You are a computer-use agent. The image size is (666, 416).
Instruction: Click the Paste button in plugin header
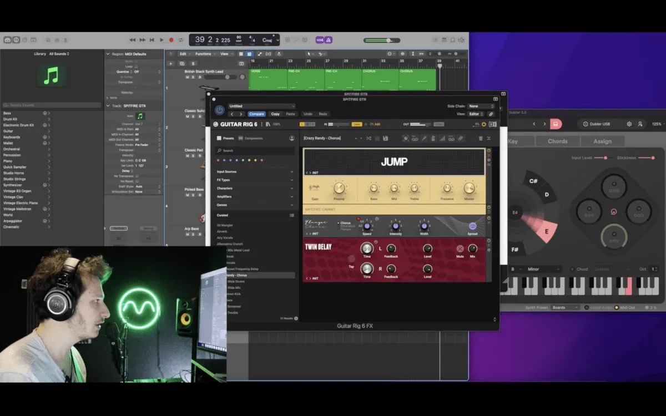tap(290, 114)
